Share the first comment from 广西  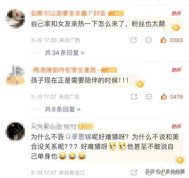tap(134, 40)
